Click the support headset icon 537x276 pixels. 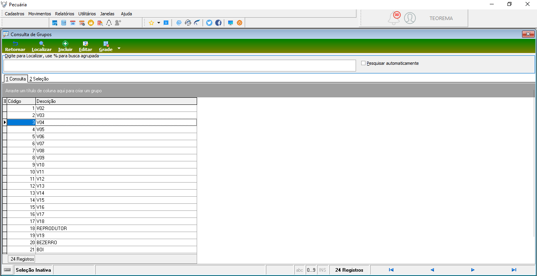188,23
